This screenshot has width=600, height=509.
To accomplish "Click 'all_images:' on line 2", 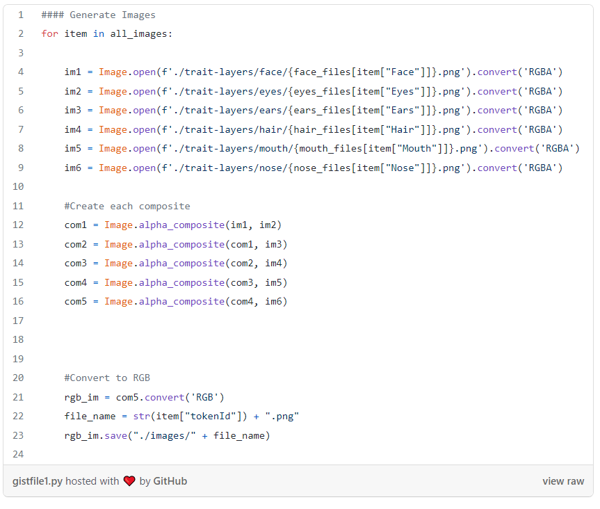I will [141, 34].
